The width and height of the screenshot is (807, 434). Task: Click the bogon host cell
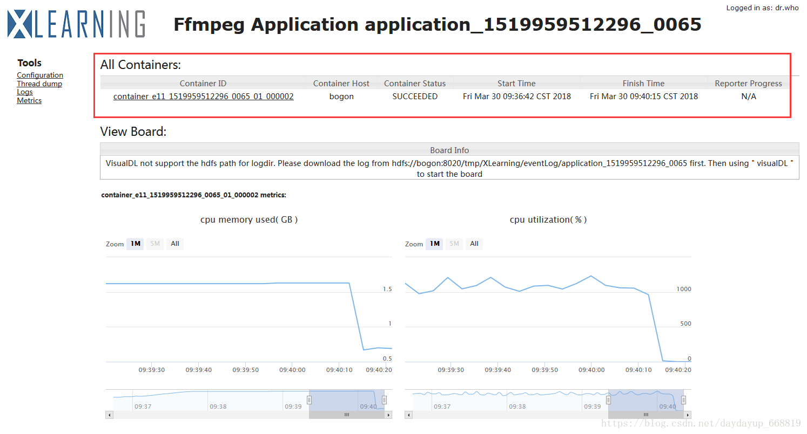(341, 97)
